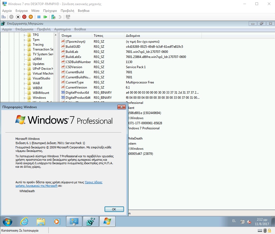Switch to the winver taskbar button
Image resolution: width=275 pixels, height=234 pixels.
tap(107, 221)
